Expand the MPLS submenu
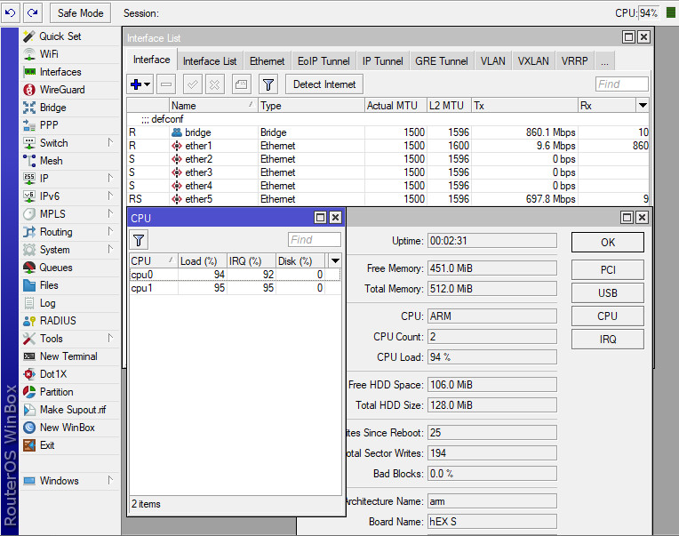This screenshot has width=679, height=536. pyautogui.click(x=69, y=214)
